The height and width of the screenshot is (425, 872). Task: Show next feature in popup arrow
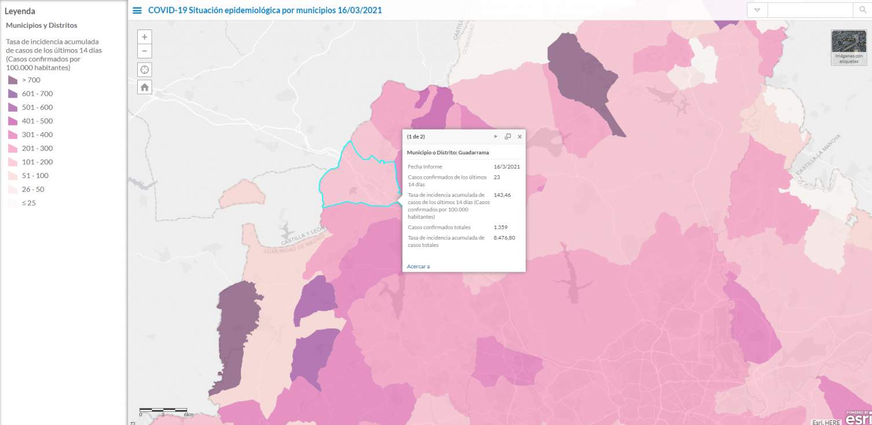[x=496, y=136]
